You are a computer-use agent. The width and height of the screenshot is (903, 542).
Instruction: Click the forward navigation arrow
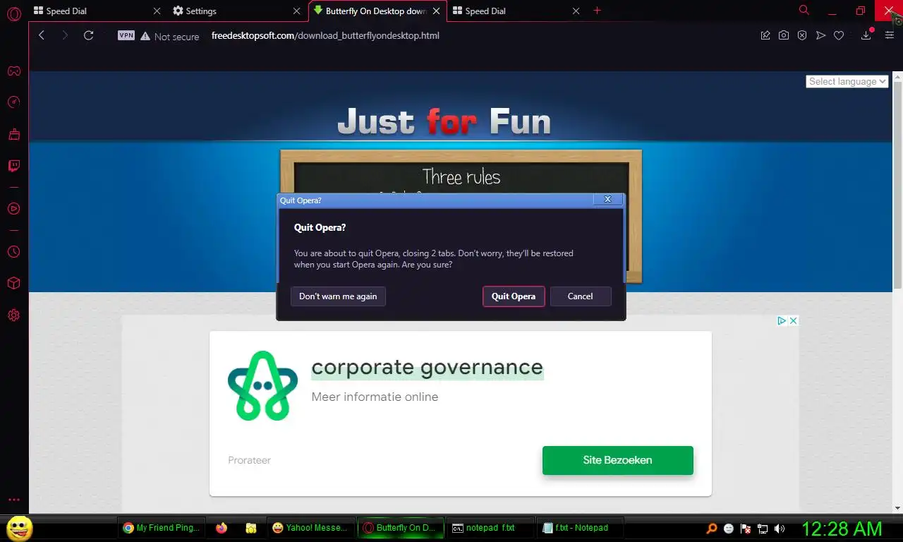coord(65,35)
